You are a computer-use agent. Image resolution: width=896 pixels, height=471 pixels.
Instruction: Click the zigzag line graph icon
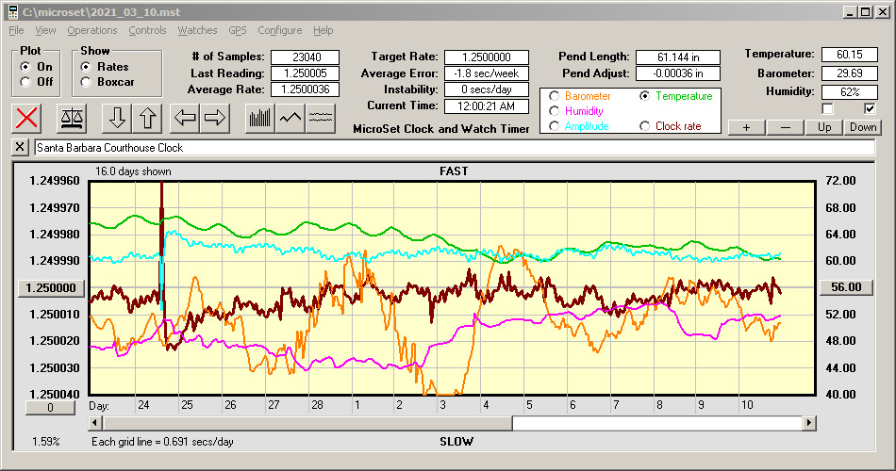[290, 118]
